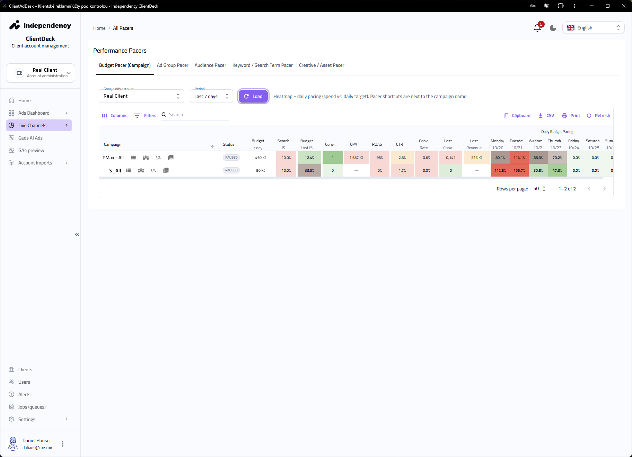The height and width of the screenshot is (457, 632).
Task: Switch to the Audience Pacer tab
Action: point(210,65)
